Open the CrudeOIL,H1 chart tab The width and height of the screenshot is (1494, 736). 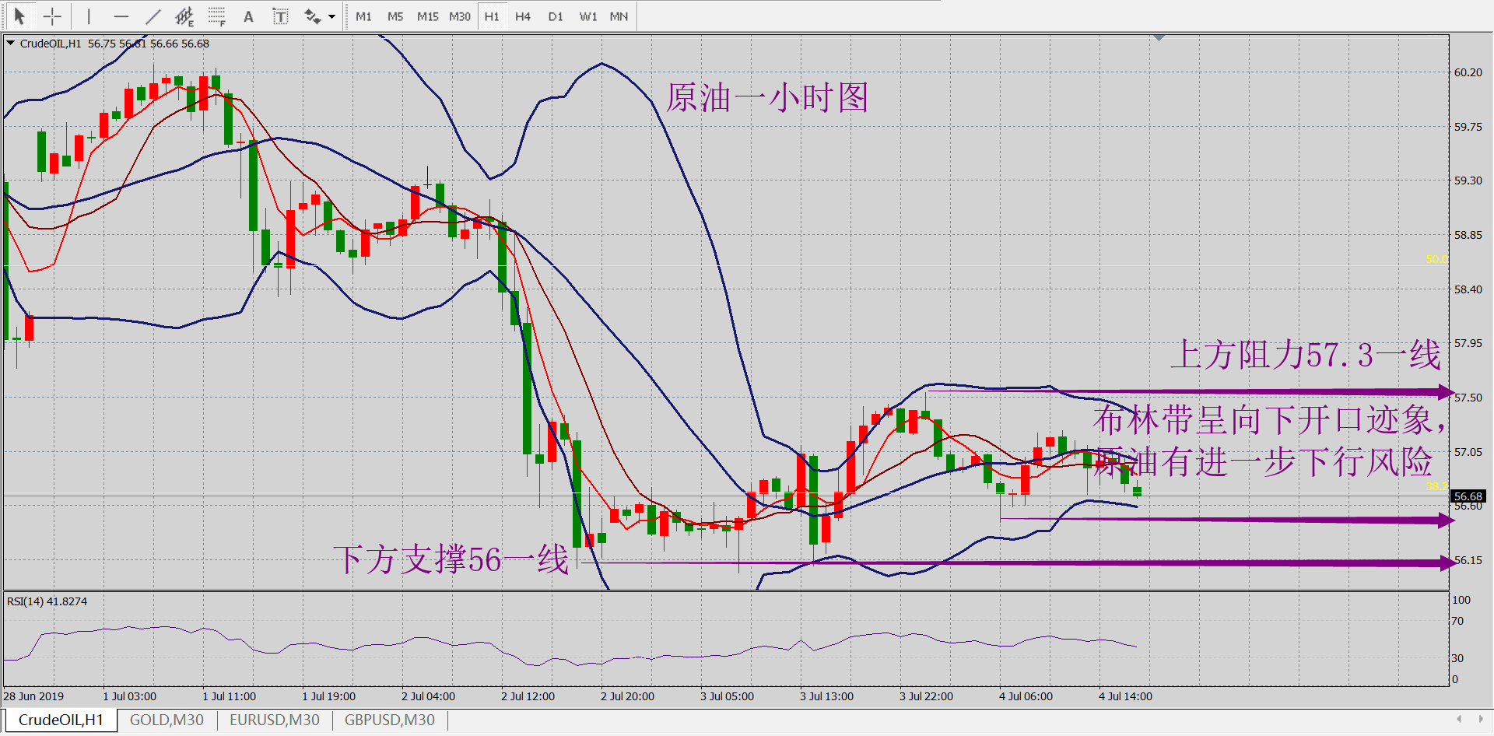61,720
